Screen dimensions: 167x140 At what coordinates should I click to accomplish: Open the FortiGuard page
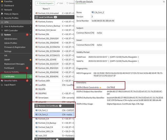(x=9, y=68)
